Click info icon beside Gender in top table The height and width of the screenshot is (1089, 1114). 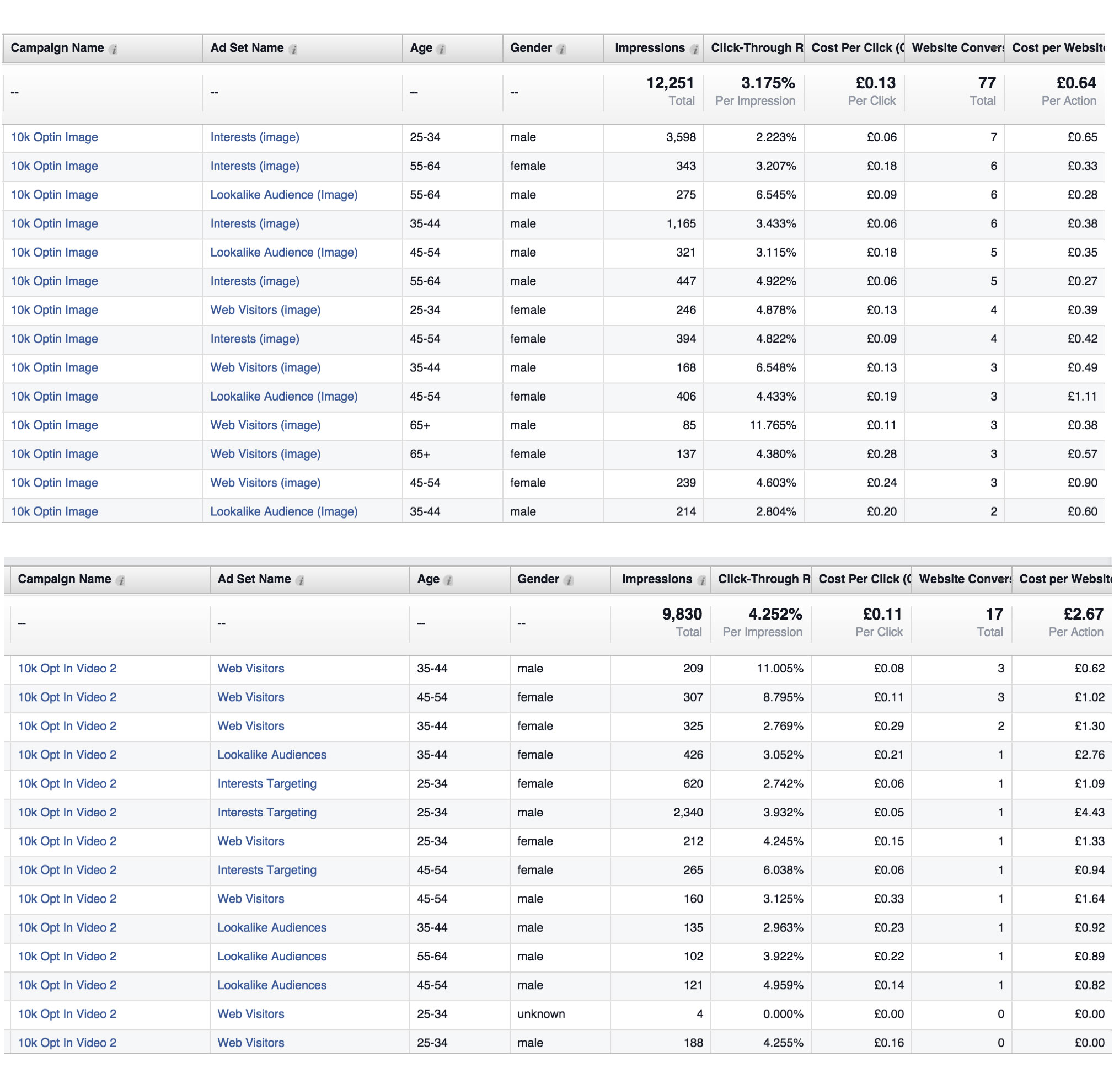click(x=561, y=49)
